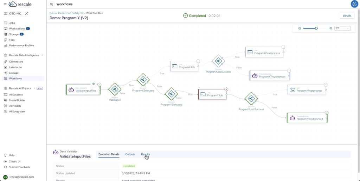360x181 pixels.
Task: Select the ProgramYJob node
Action: [212, 94]
